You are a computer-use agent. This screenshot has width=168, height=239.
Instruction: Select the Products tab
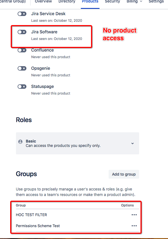[90, 1]
